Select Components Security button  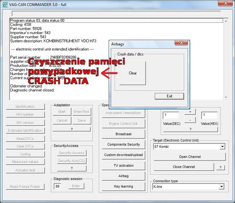123,145
